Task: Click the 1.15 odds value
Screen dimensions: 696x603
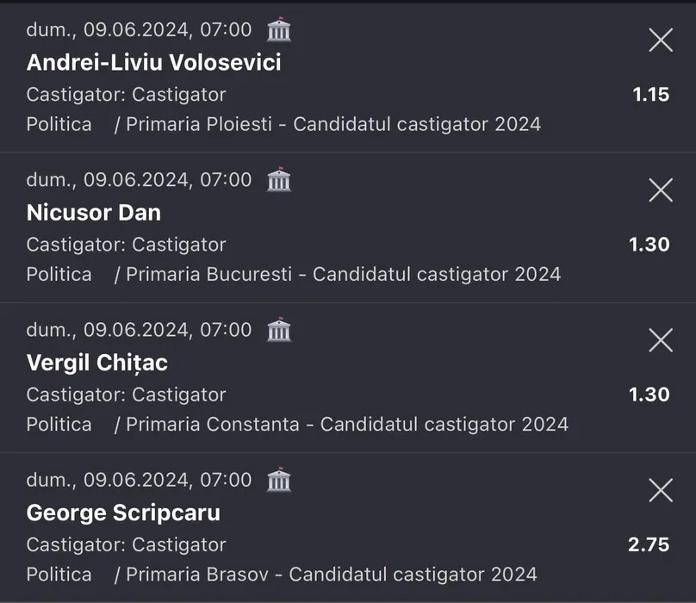Action: click(650, 95)
